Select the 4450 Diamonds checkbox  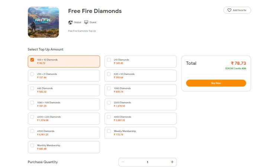(109, 117)
